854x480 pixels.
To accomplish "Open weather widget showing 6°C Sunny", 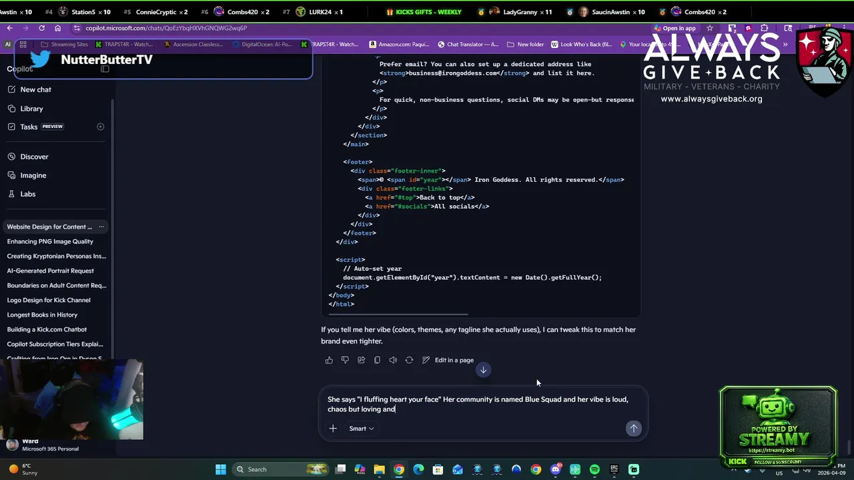I will 24,469.
